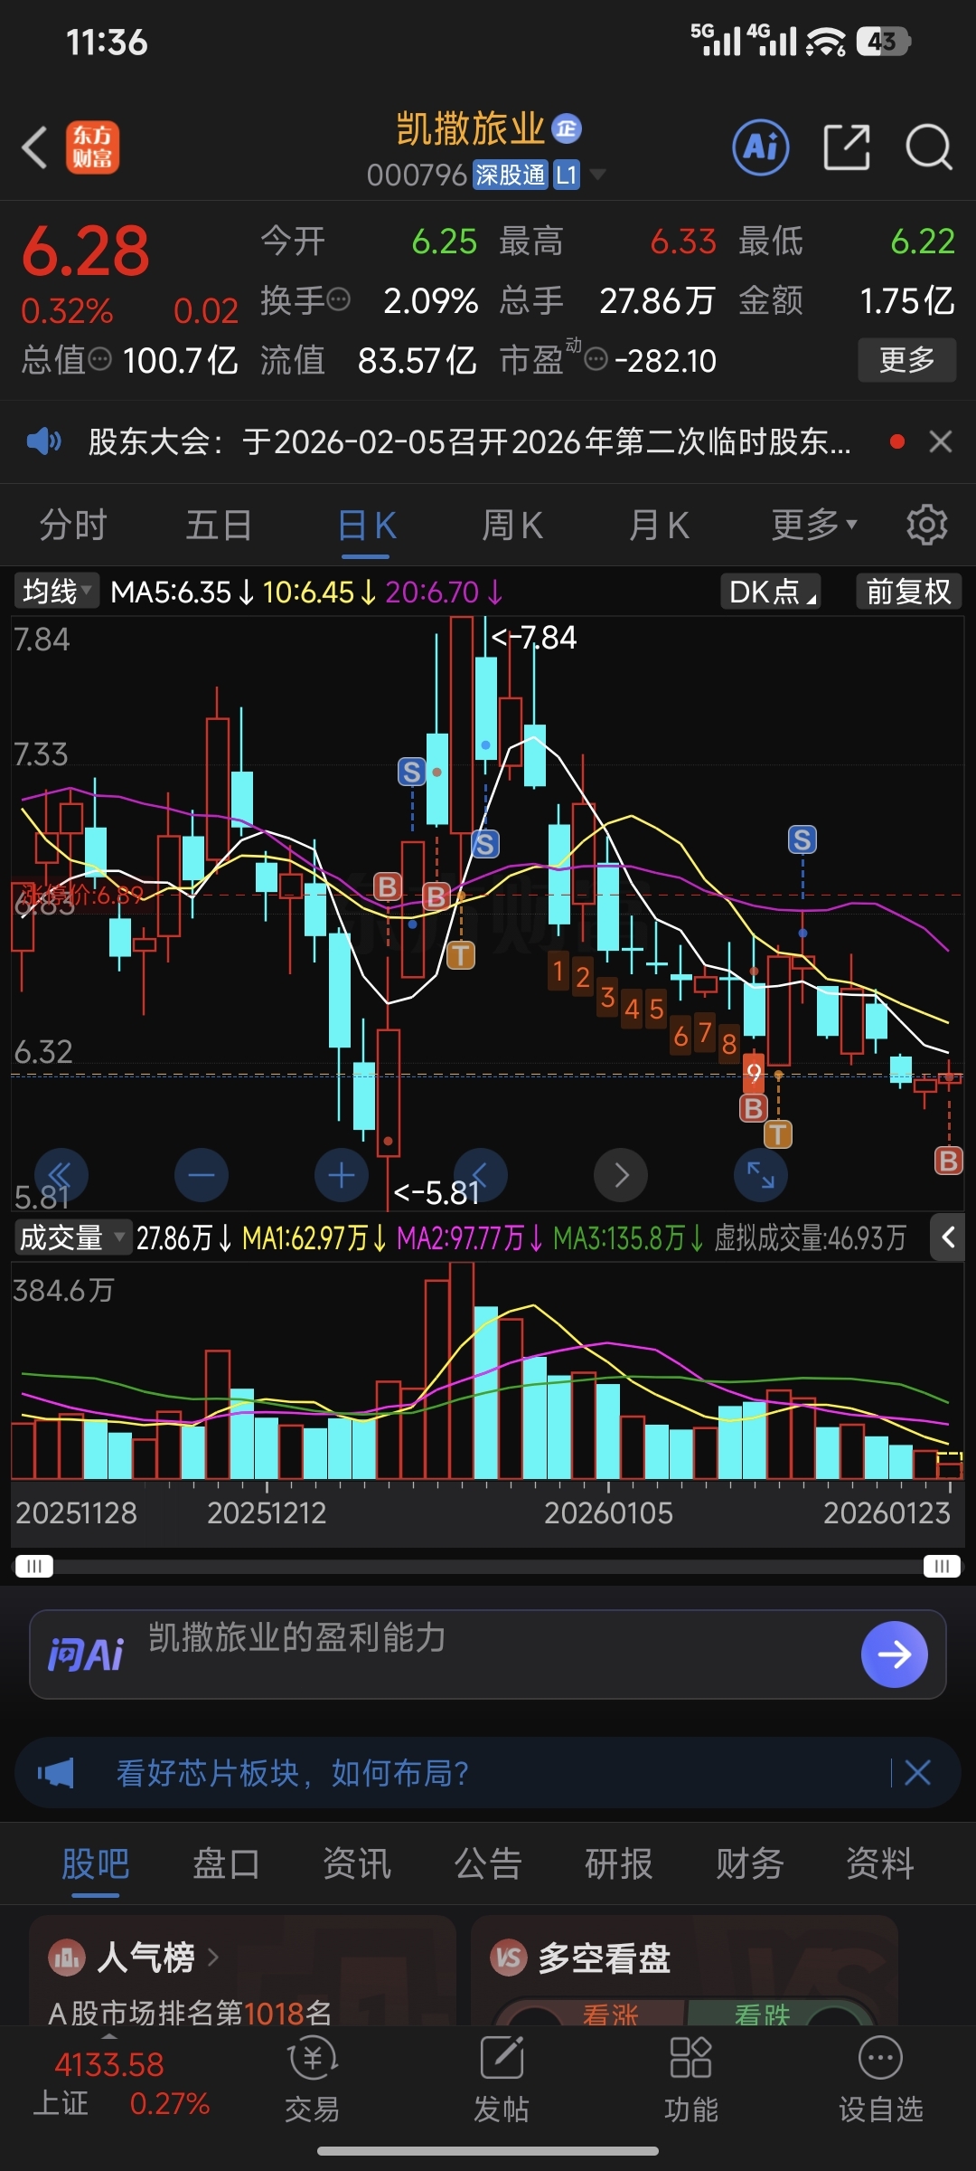The width and height of the screenshot is (976, 2171).
Task: Open the DK点 selector
Action: pyautogui.click(x=771, y=592)
